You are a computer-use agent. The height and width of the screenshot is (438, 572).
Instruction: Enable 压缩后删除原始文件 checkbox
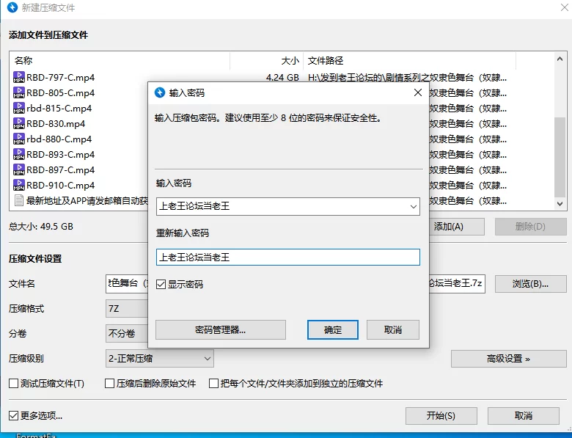pyautogui.click(x=109, y=384)
